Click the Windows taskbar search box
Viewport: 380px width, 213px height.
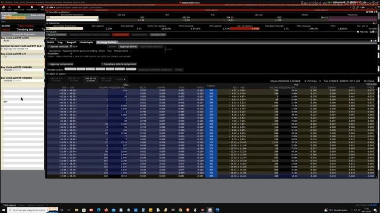pos(33,210)
